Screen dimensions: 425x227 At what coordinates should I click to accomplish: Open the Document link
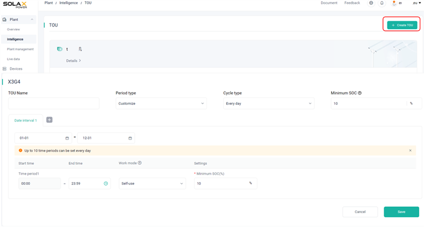[329, 3]
